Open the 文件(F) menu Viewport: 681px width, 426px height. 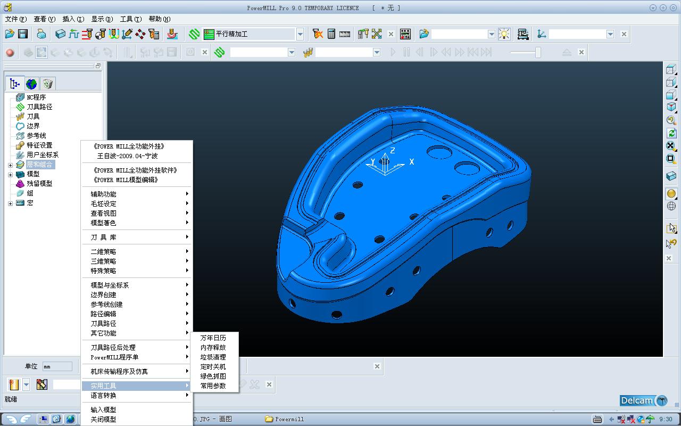[x=15, y=19]
